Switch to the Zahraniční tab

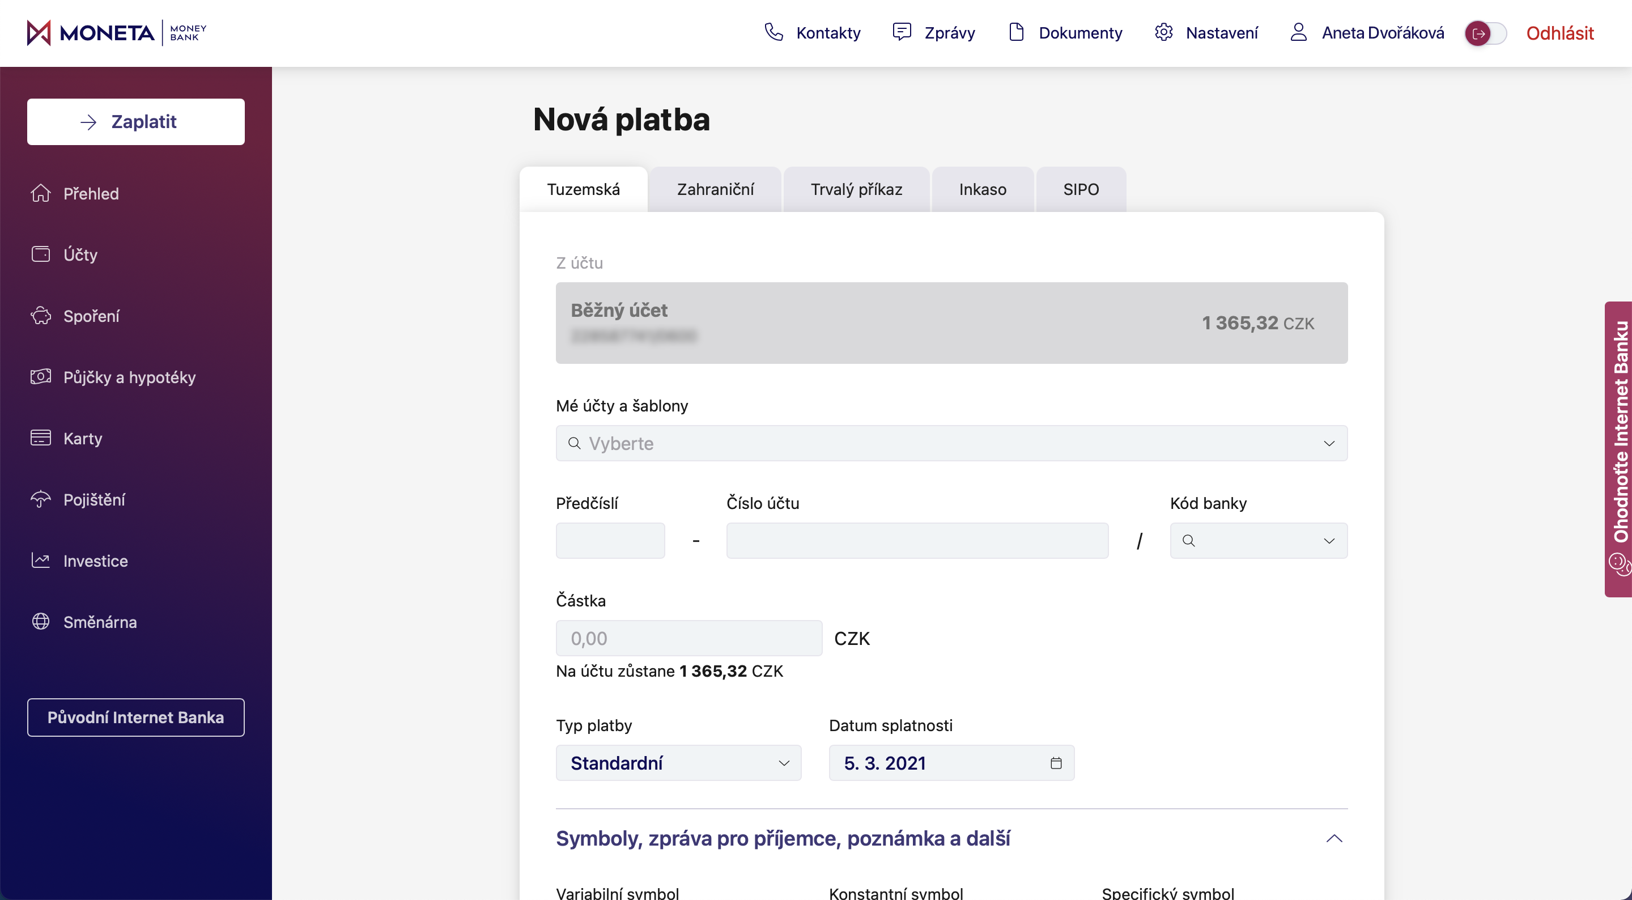pos(715,189)
